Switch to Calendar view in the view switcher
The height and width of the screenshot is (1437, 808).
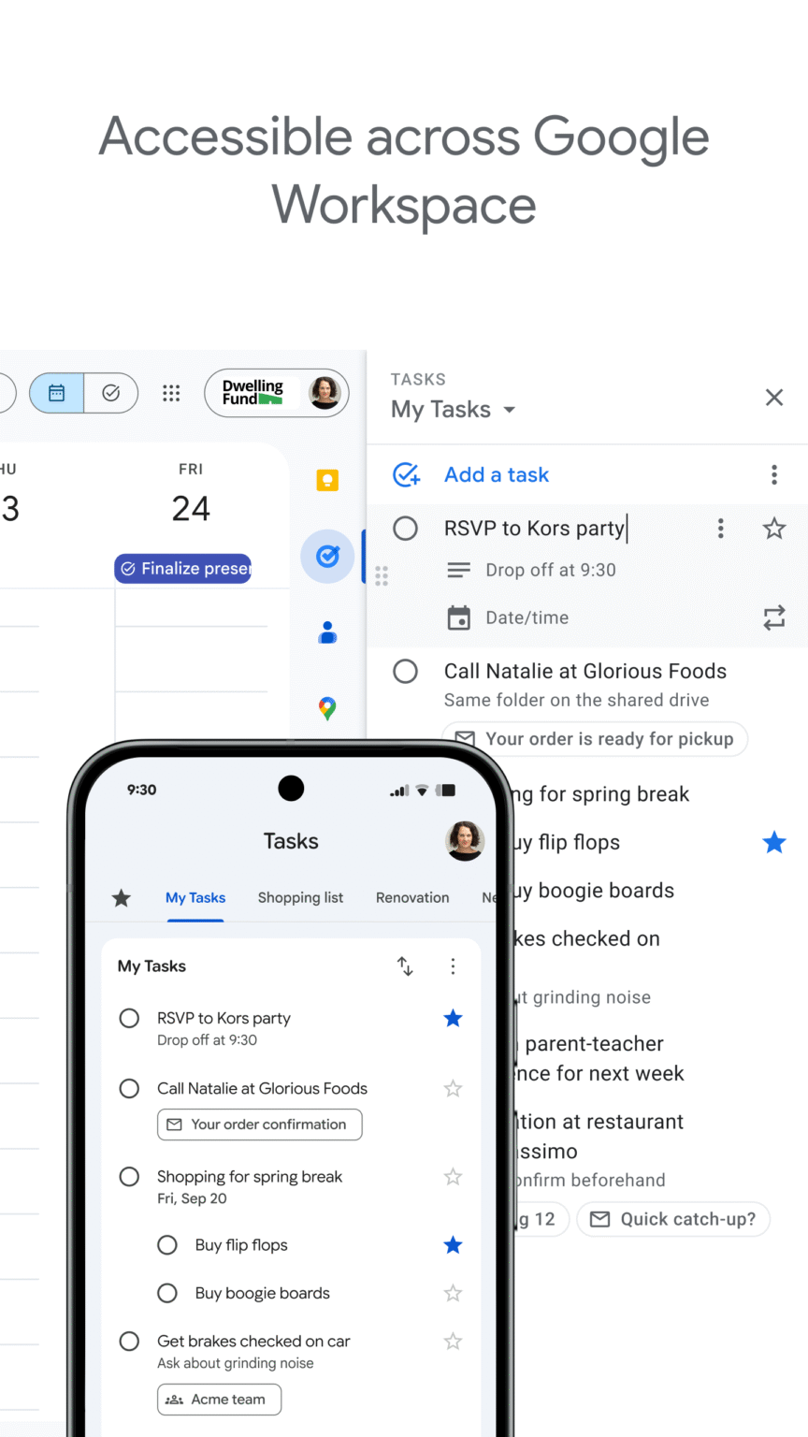tap(55, 393)
